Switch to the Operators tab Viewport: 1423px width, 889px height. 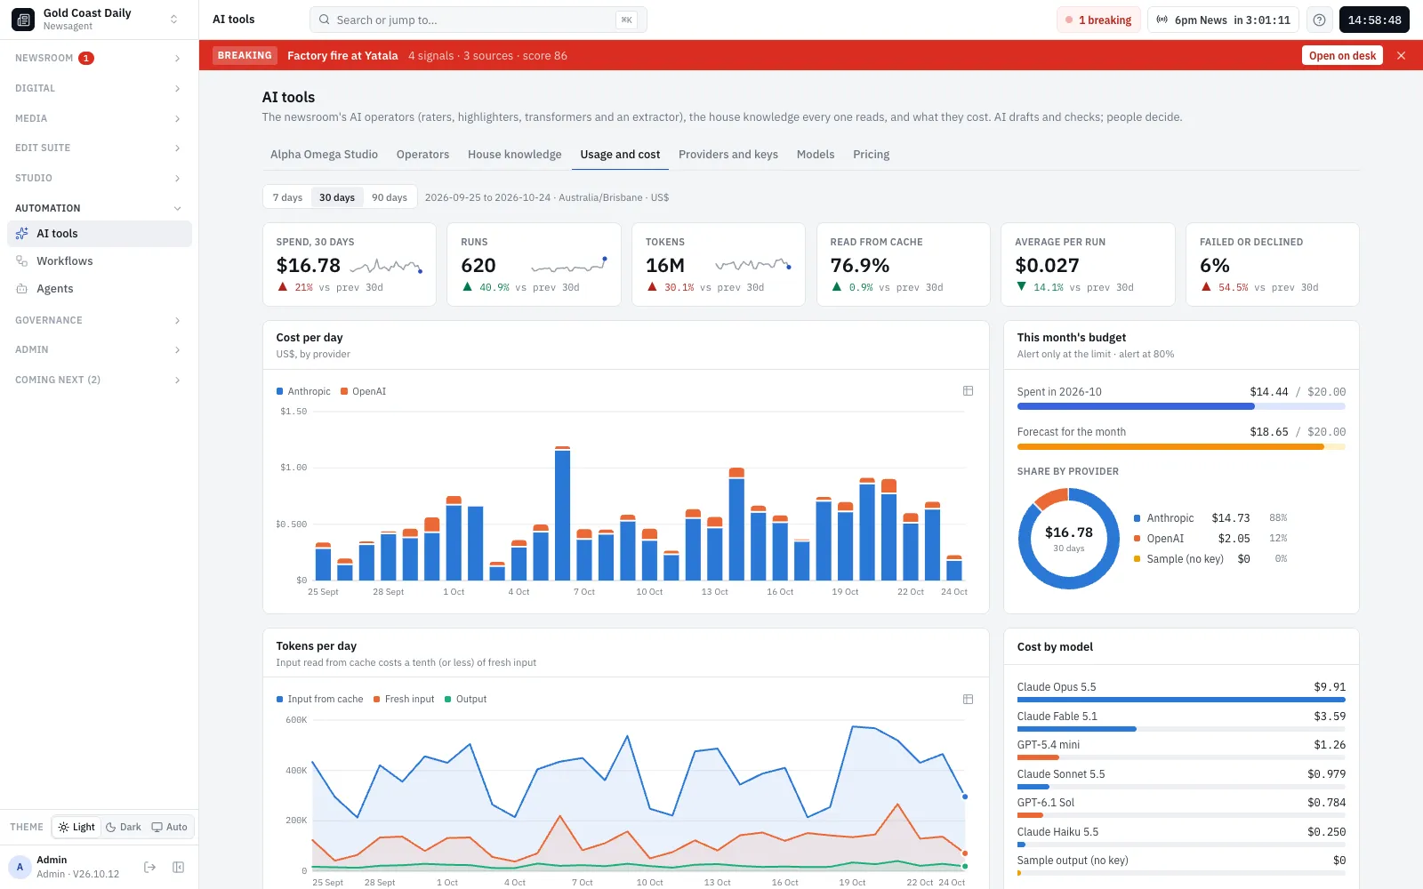point(422,154)
